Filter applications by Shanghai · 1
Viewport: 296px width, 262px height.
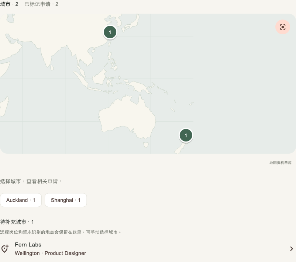(66, 200)
